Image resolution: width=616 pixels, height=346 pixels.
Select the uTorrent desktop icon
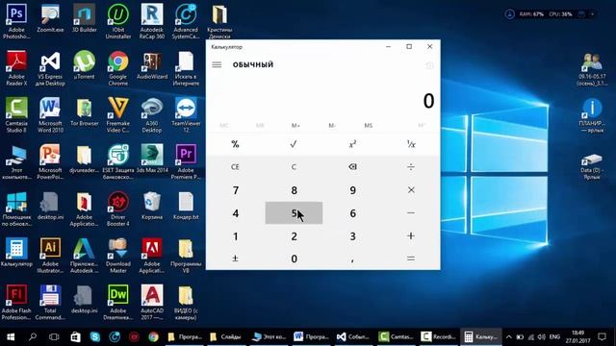coord(84,65)
